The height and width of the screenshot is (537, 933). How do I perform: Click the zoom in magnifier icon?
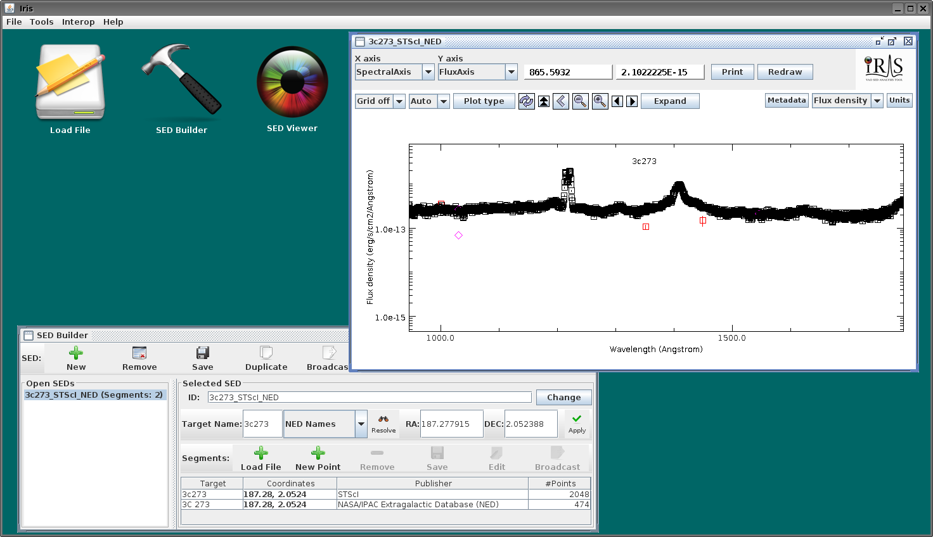600,101
